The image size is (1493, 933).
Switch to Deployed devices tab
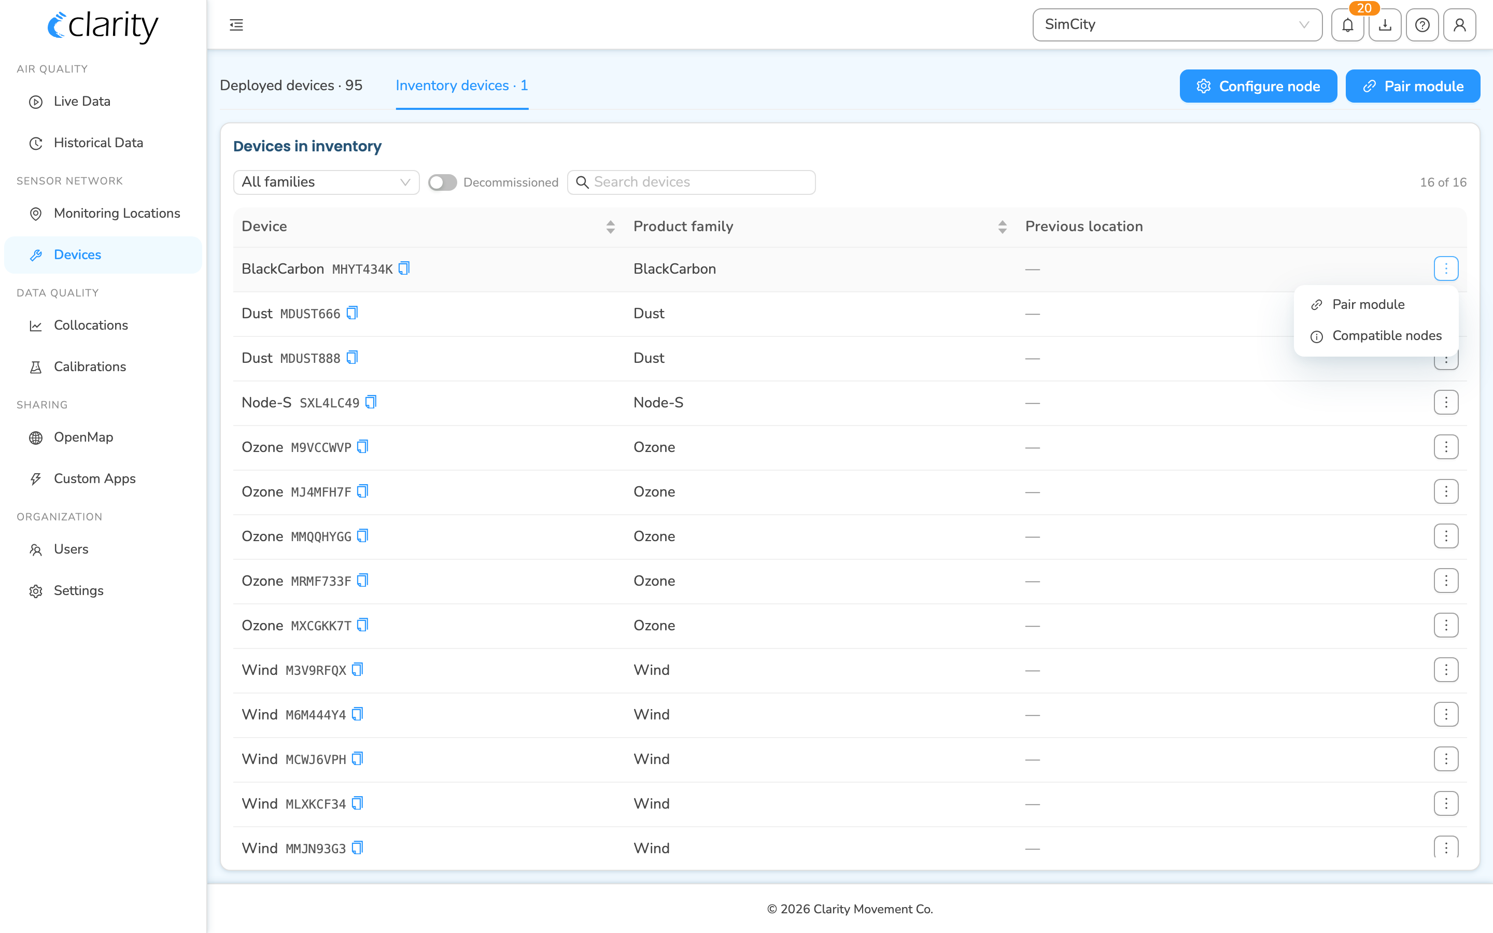[x=291, y=85]
